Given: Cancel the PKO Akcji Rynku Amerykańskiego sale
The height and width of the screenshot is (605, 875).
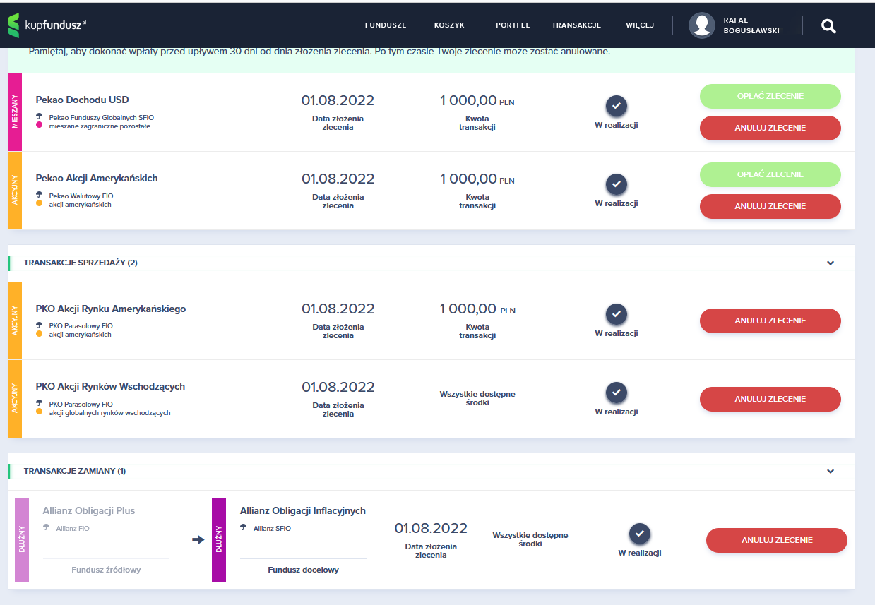Looking at the screenshot, I should click(770, 321).
